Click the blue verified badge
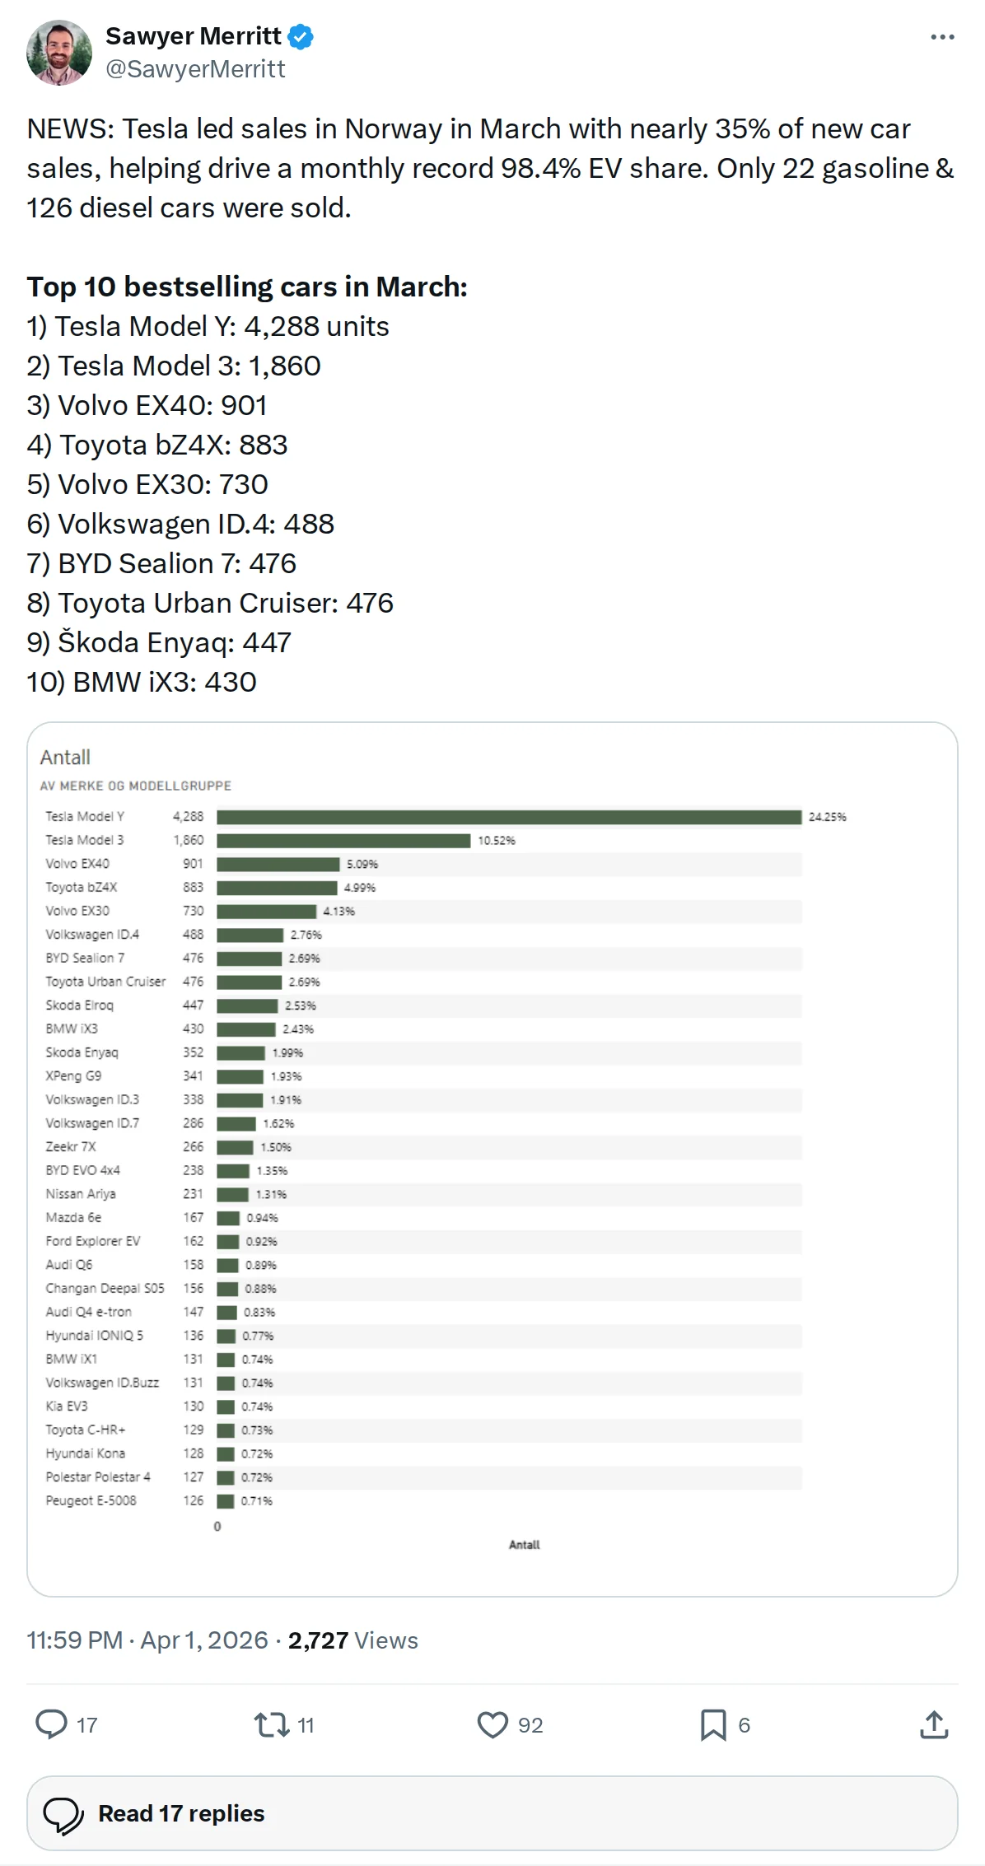This screenshot has height=1866, width=985. [x=301, y=36]
